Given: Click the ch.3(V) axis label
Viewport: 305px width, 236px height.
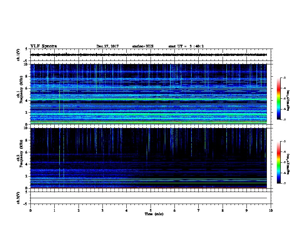Looking at the screenshot, I should pyautogui.click(x=18, y=198).
